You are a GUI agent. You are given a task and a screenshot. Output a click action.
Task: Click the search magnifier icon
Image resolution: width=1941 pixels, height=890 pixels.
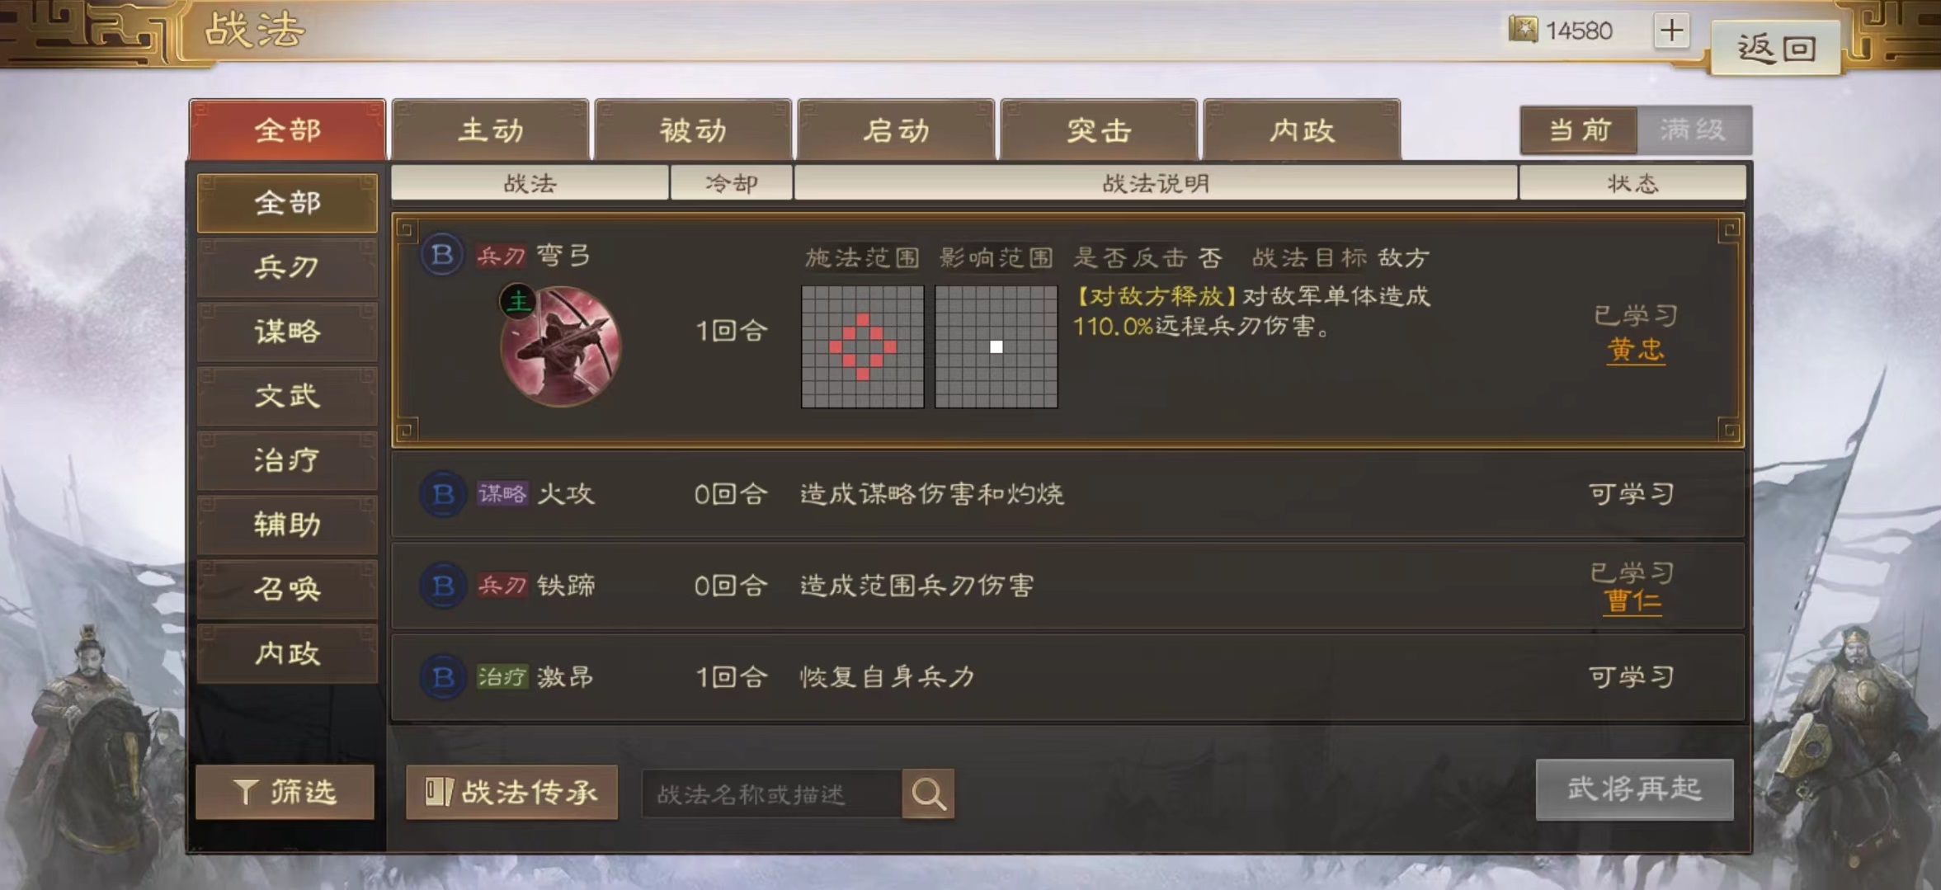coord(928,793)
